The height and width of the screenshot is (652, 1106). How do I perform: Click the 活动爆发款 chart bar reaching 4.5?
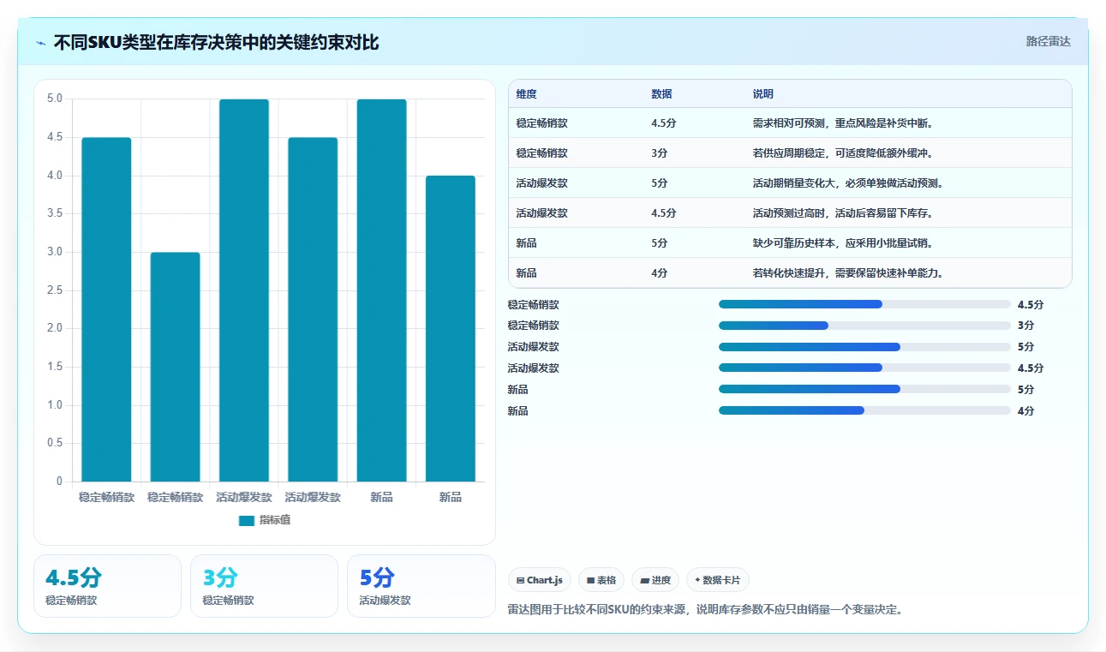(313, 309)
